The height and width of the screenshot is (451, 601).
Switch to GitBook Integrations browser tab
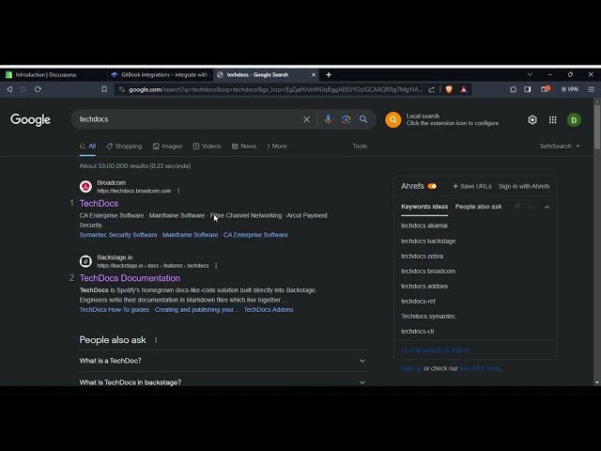pyautogui.click(x=160, y=75)
